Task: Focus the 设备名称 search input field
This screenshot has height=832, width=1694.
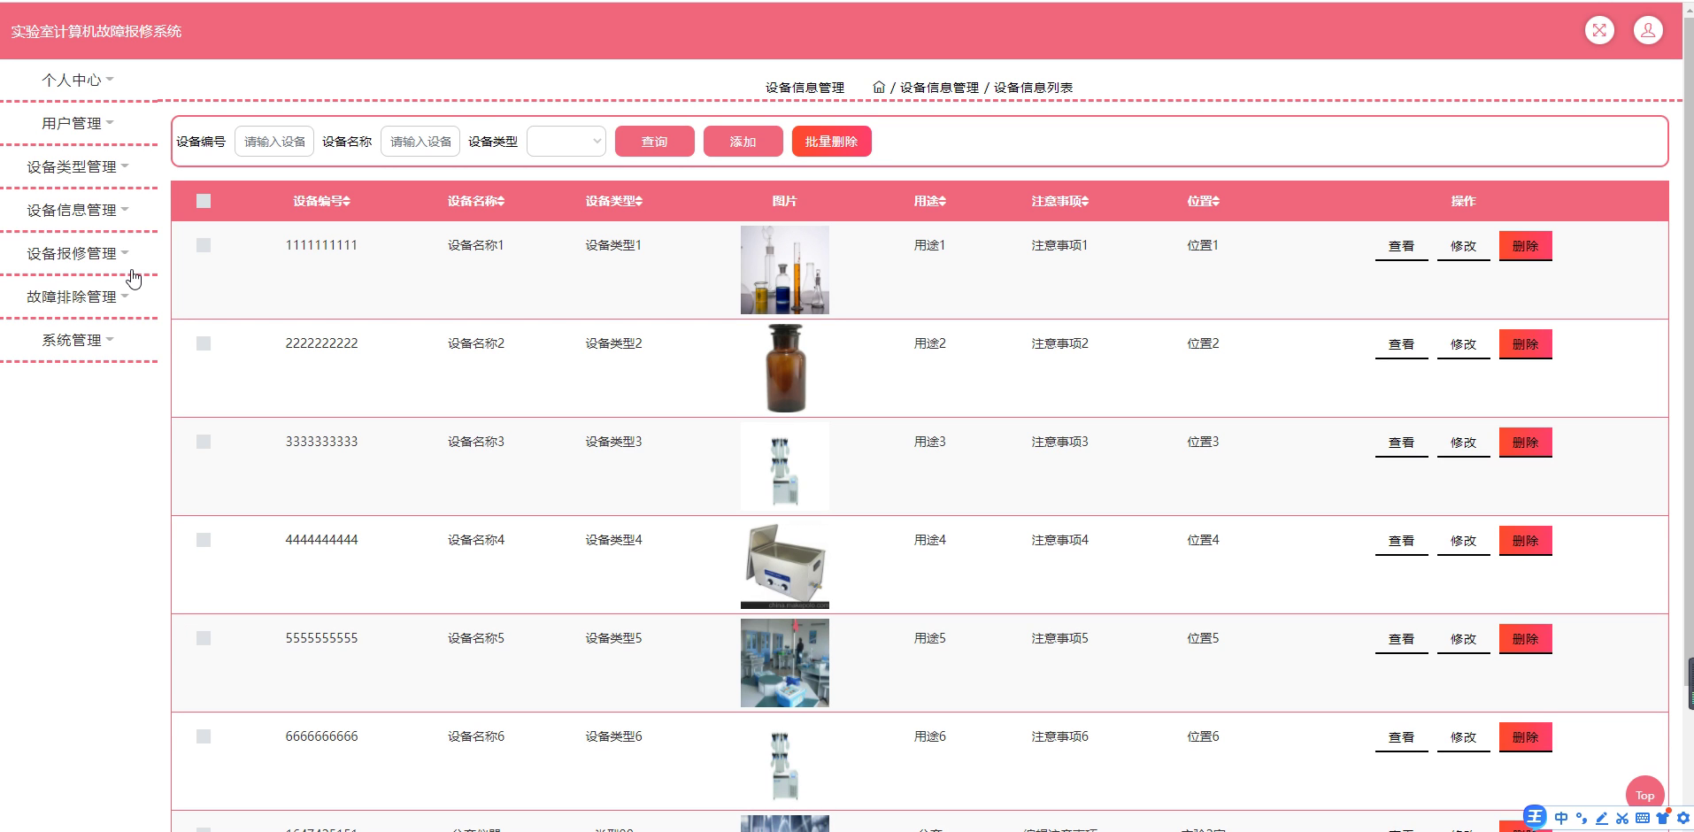Action: point(420,142)
